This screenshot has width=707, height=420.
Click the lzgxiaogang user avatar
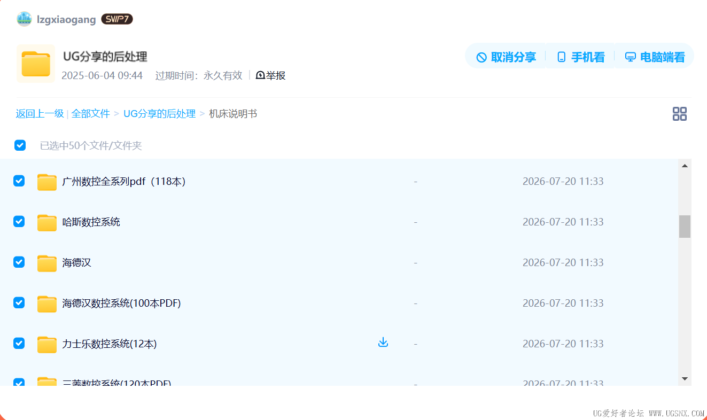click(x=24, y=19)
